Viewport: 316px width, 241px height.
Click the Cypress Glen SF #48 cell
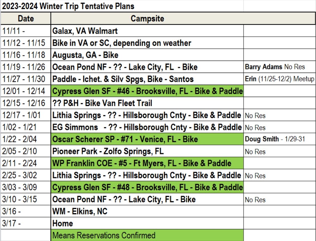click(x=147, y=188)
